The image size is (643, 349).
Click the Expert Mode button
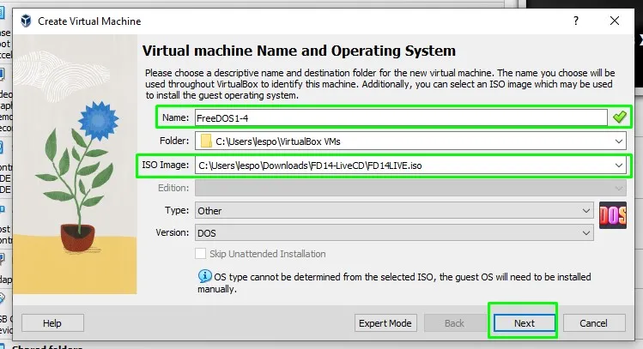click(385, 323)
